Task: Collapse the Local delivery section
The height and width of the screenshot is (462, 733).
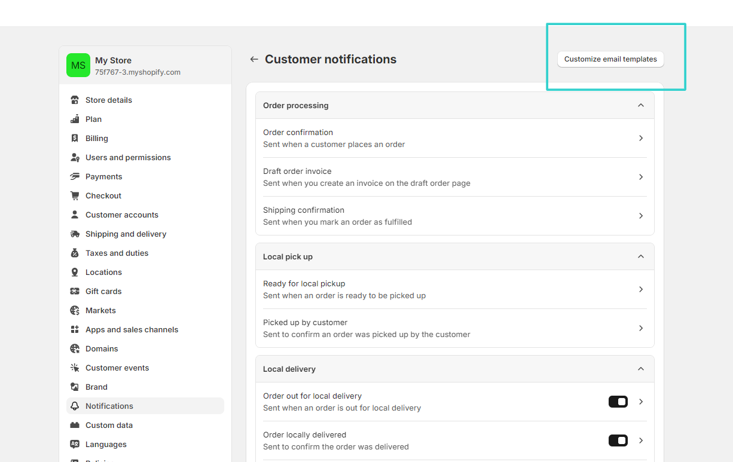Action: point(641,369)
